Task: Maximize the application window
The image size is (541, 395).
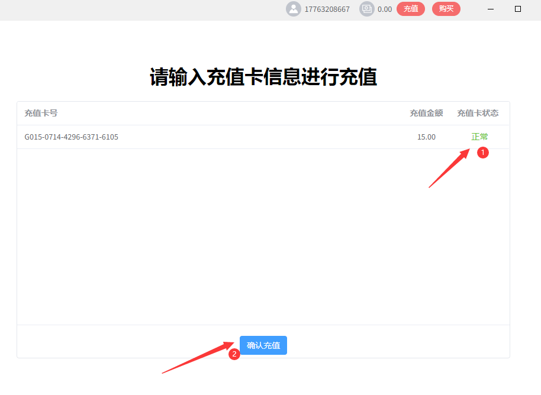Action: click(517, 9)
